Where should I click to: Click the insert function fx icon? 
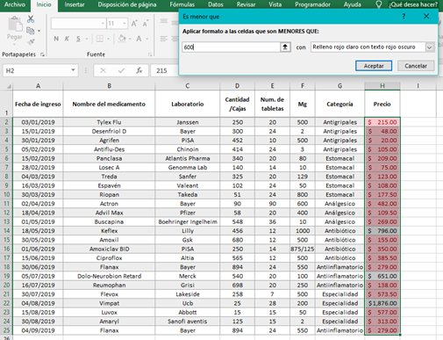(139, 70)
